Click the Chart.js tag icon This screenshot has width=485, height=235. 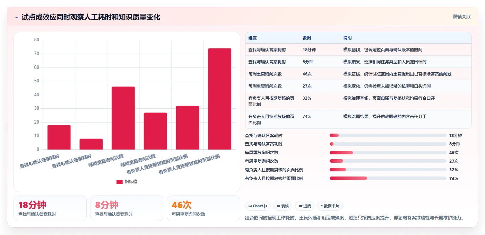point(250,206)
